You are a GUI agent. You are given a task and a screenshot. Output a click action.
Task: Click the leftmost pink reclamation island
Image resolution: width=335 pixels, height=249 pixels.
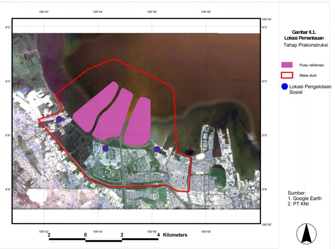pos(95,107)
